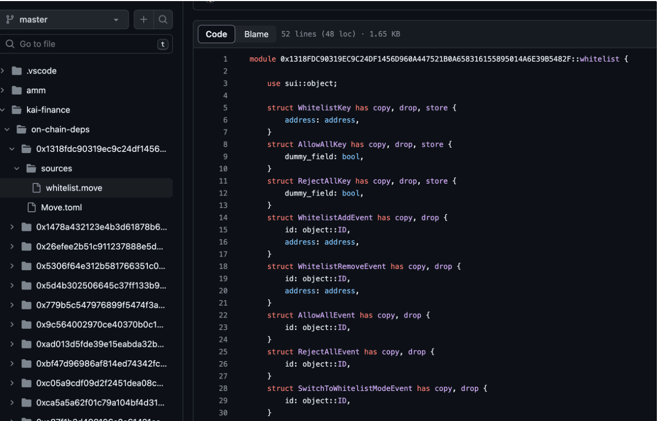Click the 0x779b5c547976899f5474f3a folder icon
Screen dimensions: 659x421
tap(26, 305)
